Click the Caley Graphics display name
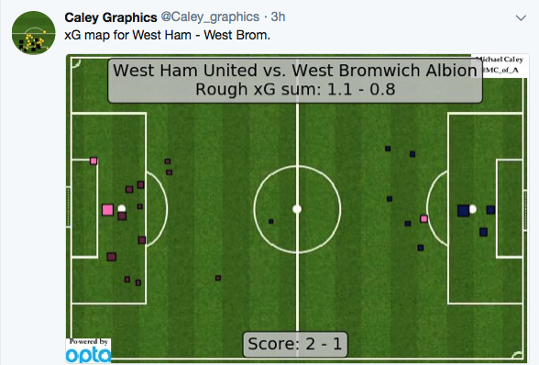Viewport: 539px width, 365px height. (x=111, y=17)
